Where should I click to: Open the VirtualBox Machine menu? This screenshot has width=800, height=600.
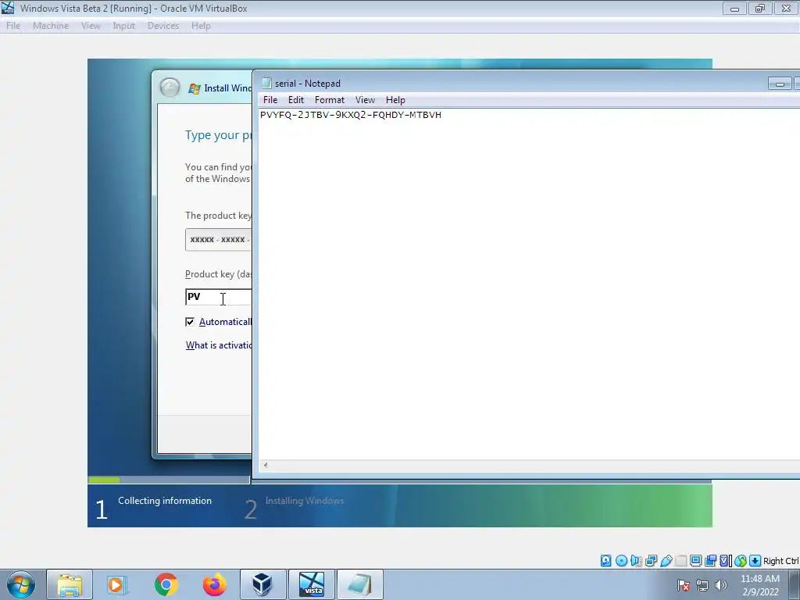tap(51, 26)
